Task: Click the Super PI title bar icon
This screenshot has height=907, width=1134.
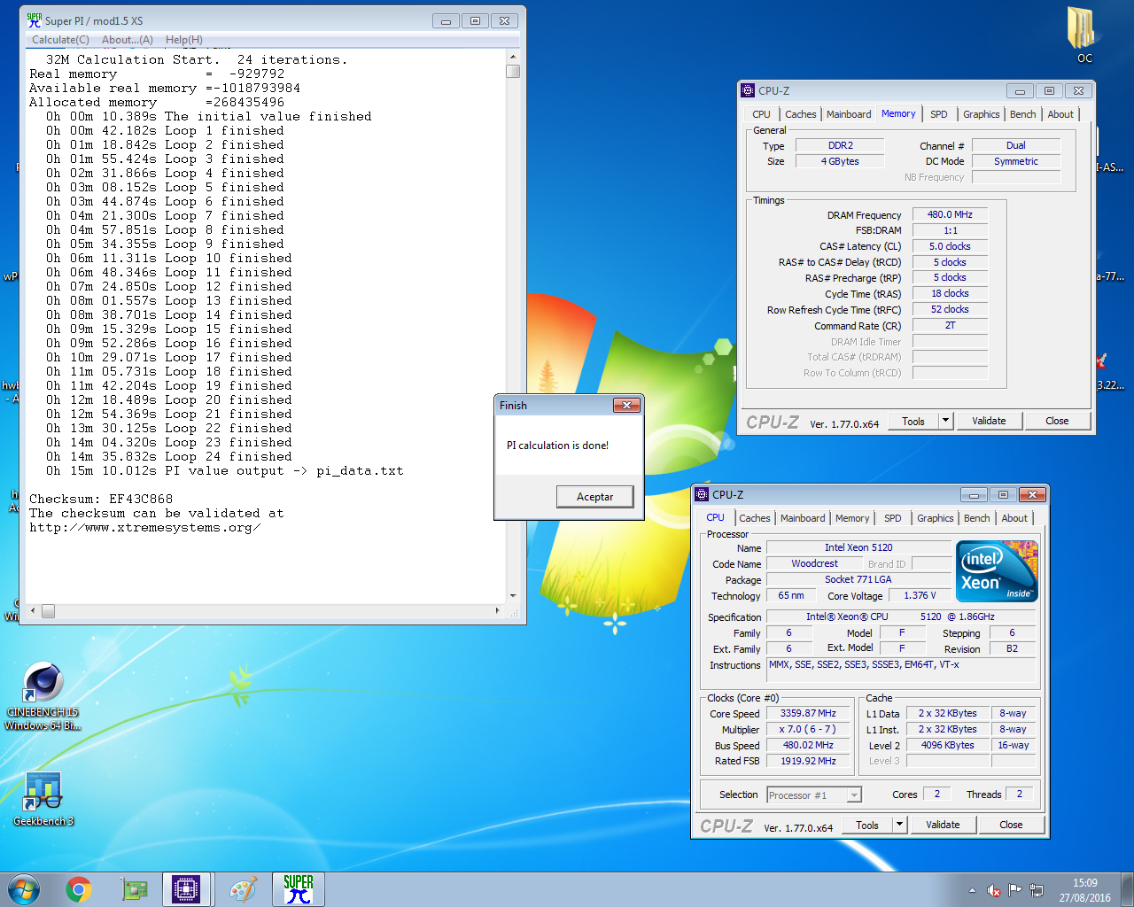Action: point(35,19)
